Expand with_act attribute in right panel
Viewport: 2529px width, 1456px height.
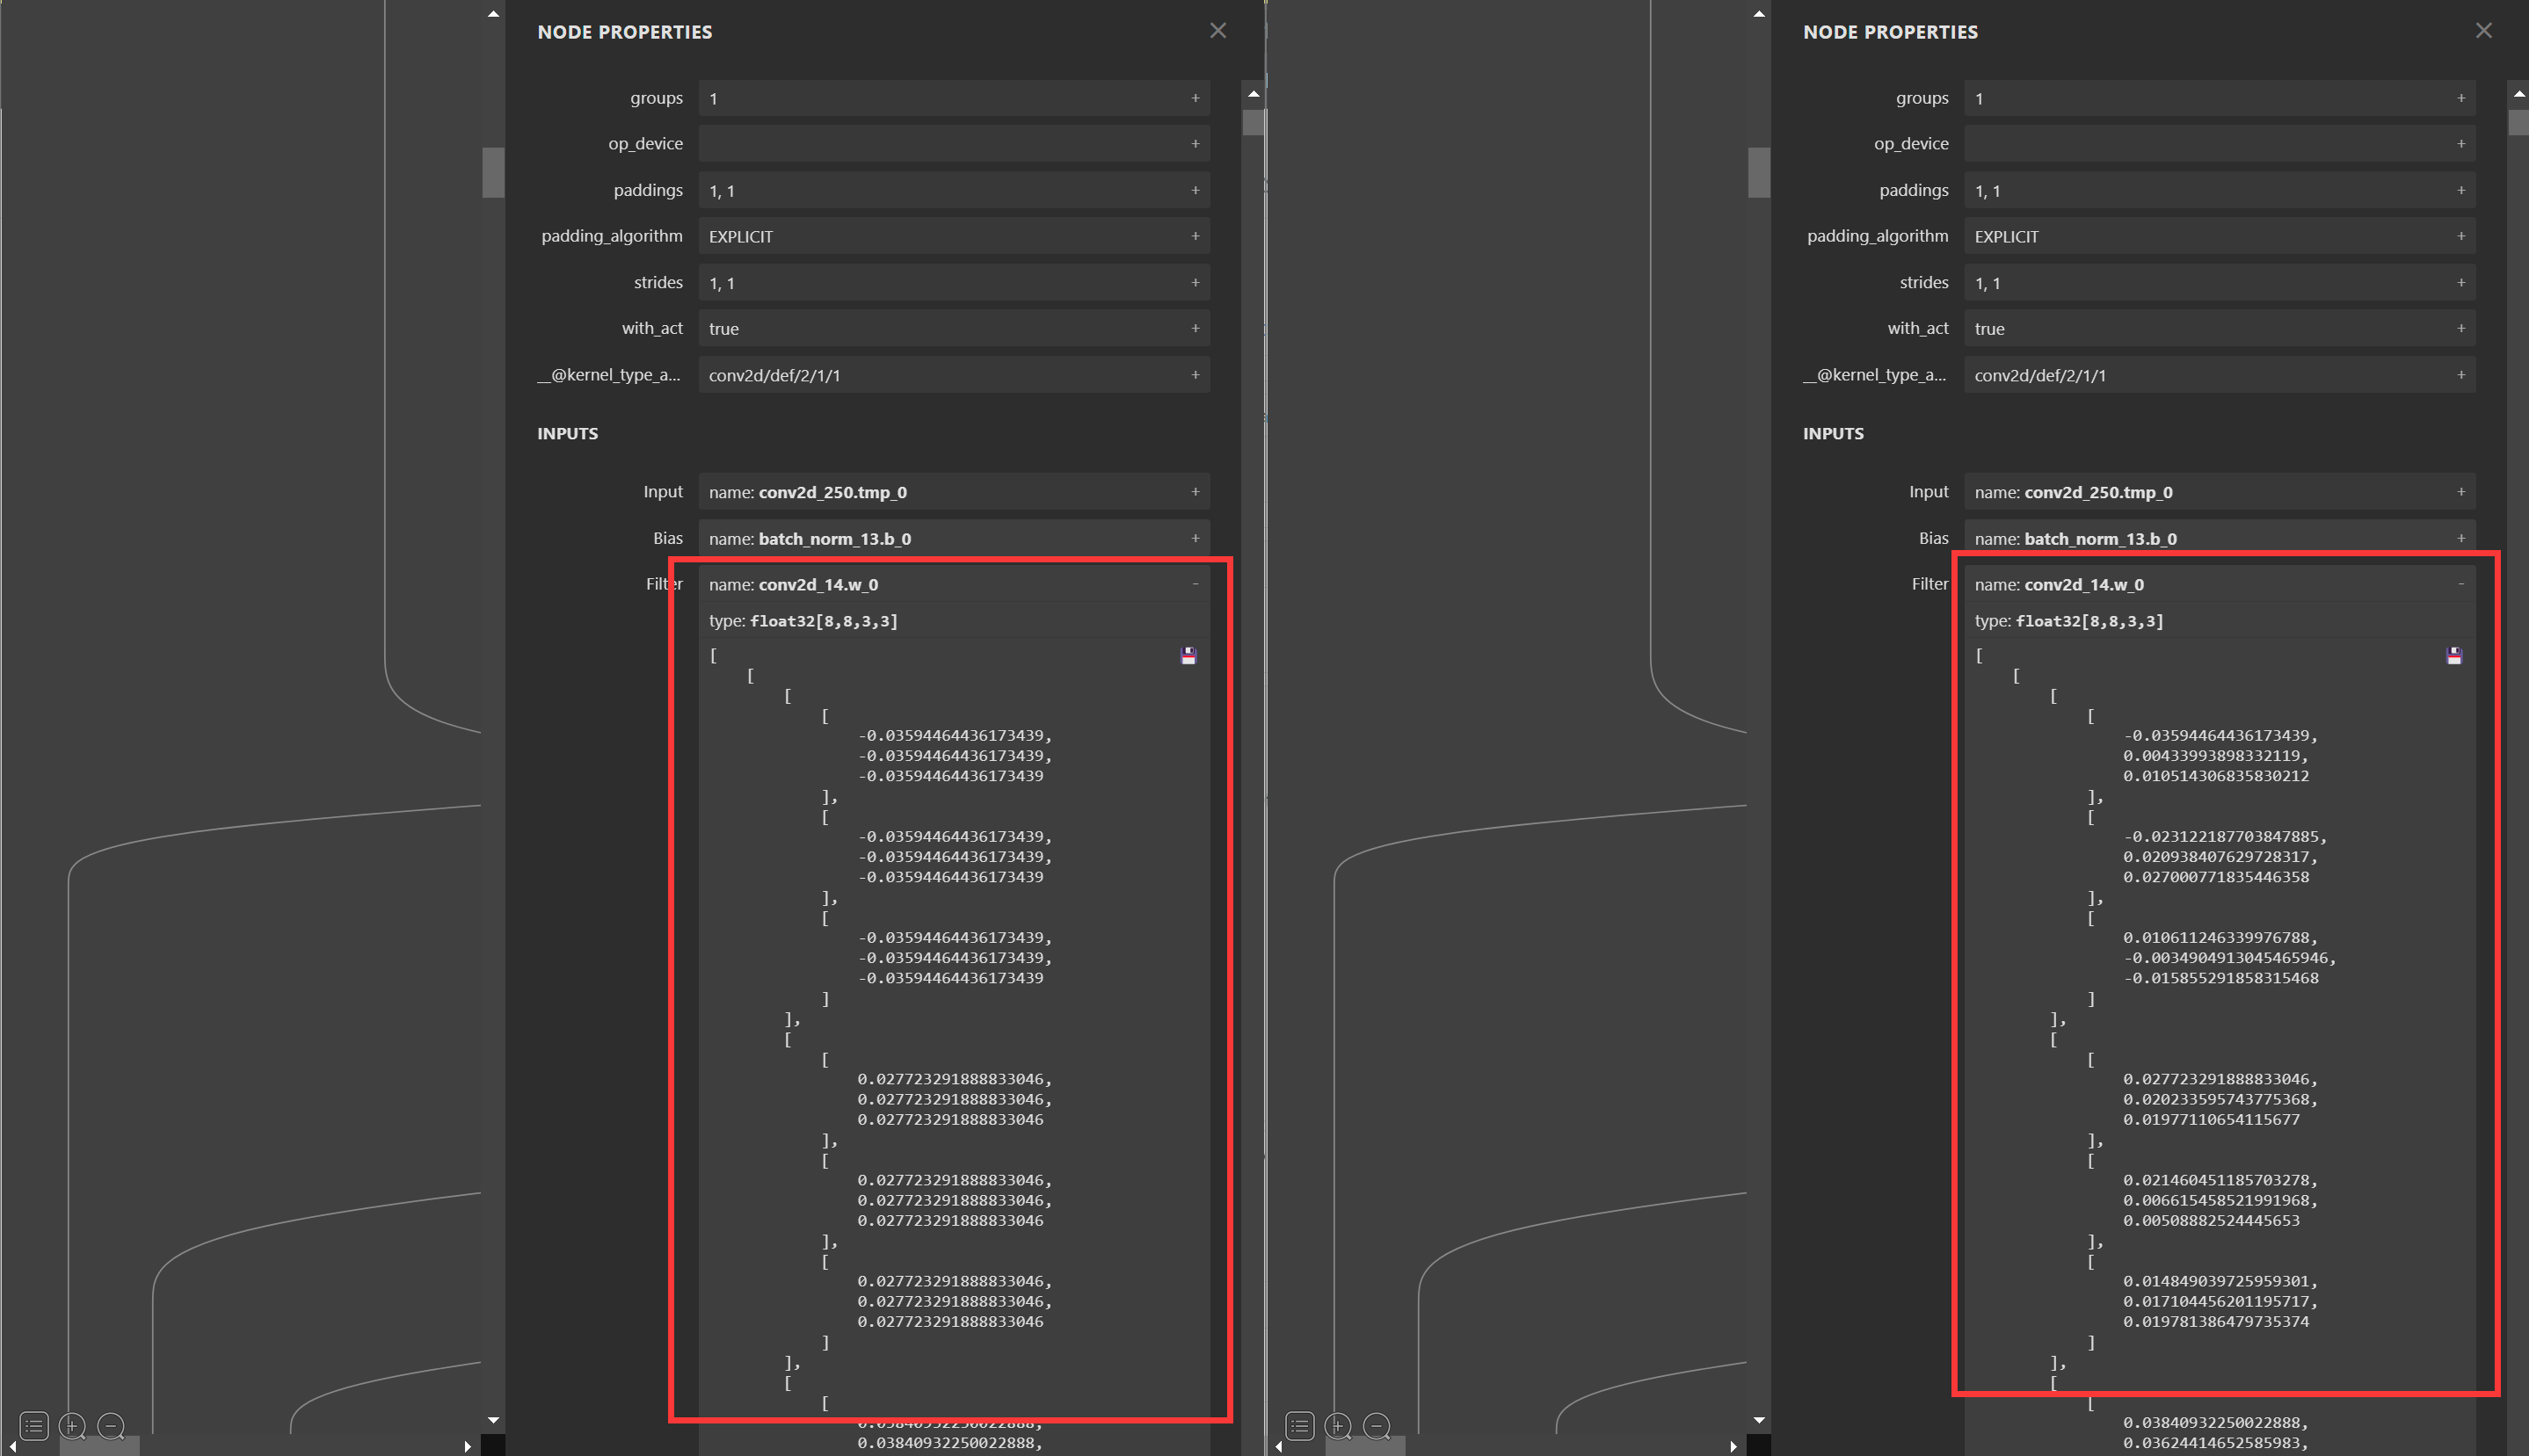click(2460, 328)
